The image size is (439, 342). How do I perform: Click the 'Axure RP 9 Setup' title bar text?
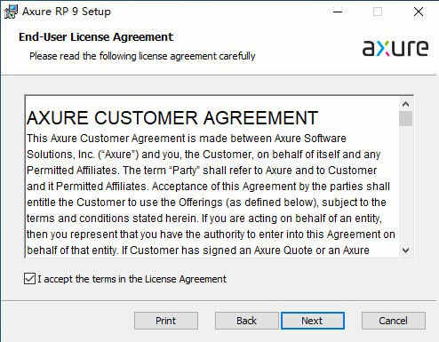[x=67, y=12]
